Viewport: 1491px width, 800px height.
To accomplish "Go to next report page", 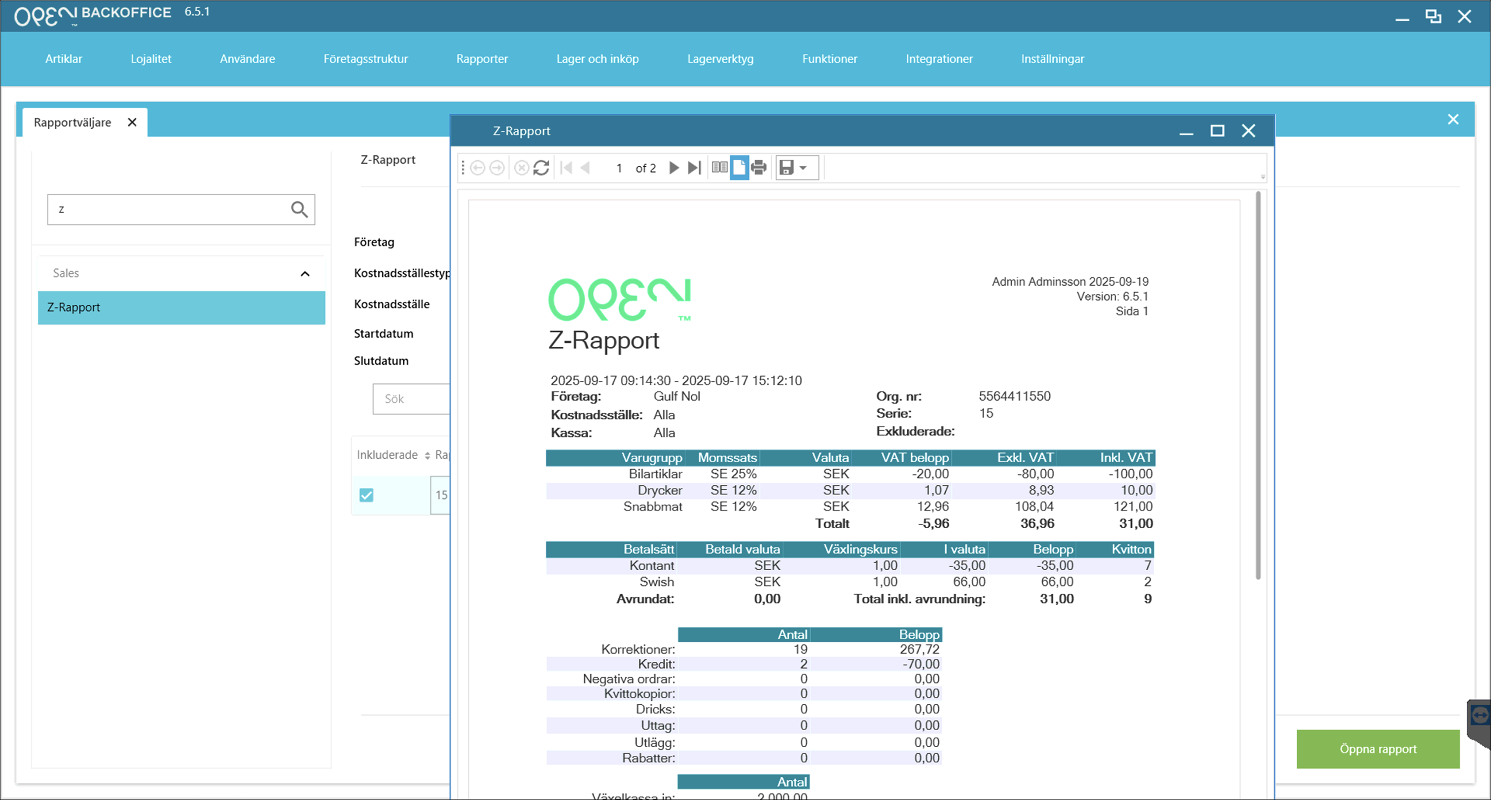I will [674, 168].
